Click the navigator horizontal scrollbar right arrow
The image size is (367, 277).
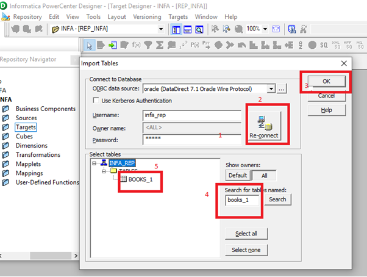point(76,256)
